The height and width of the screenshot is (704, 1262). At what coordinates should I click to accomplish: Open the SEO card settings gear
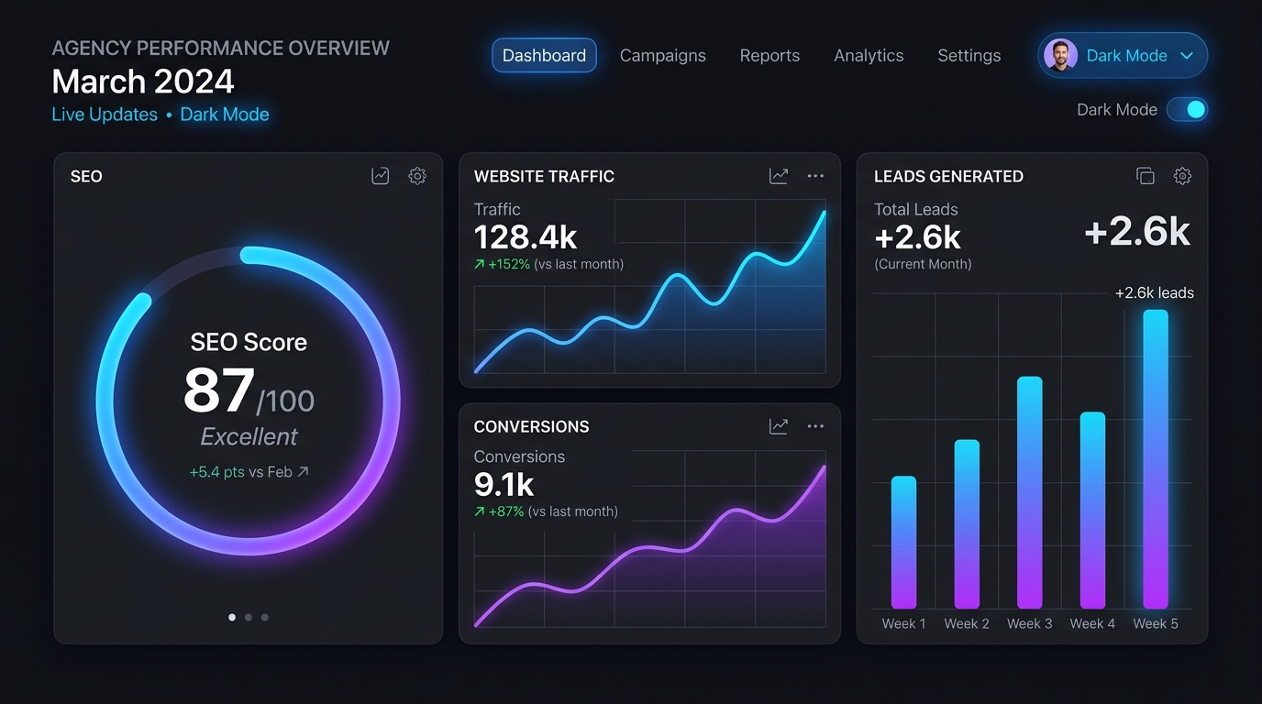pyautogui.click(x=417, y=176)
